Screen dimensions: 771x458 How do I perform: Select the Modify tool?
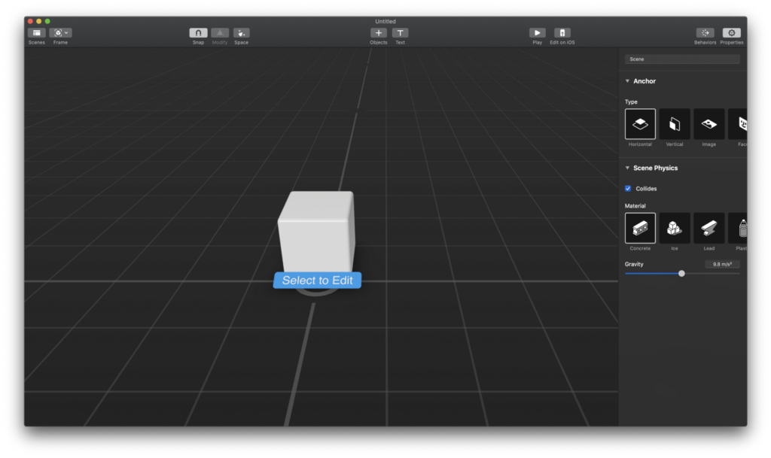tap(220, 33)
